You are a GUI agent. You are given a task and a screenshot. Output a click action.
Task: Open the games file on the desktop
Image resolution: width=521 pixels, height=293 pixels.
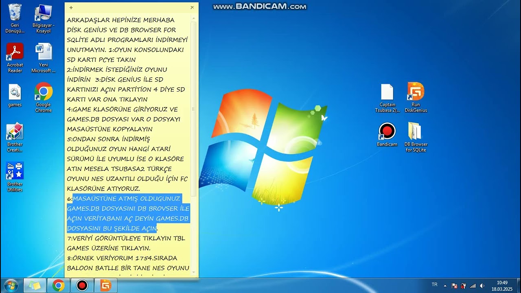point(15,96)
